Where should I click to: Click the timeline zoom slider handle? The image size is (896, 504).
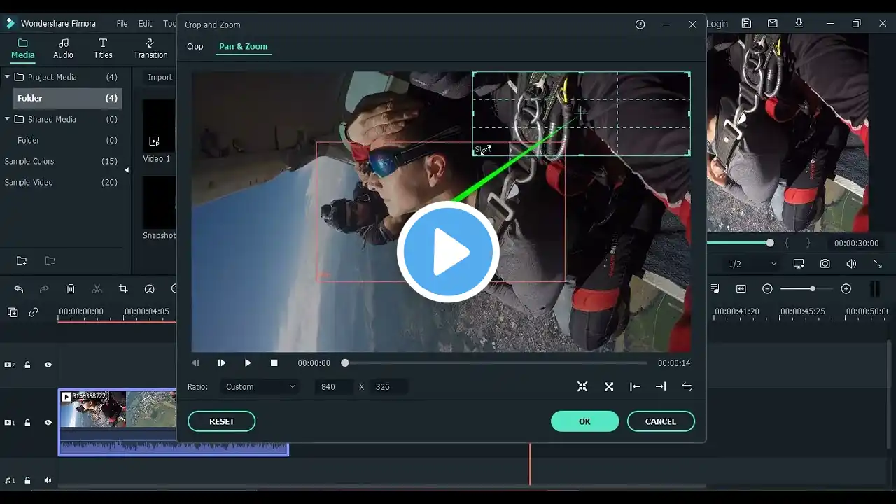(x=812, y=289)
